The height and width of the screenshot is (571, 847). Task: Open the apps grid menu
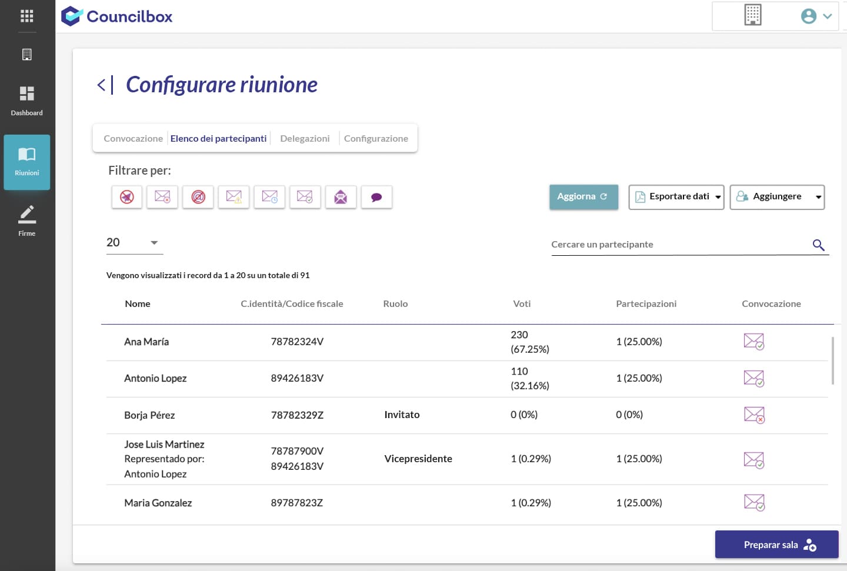pos(27,16)
